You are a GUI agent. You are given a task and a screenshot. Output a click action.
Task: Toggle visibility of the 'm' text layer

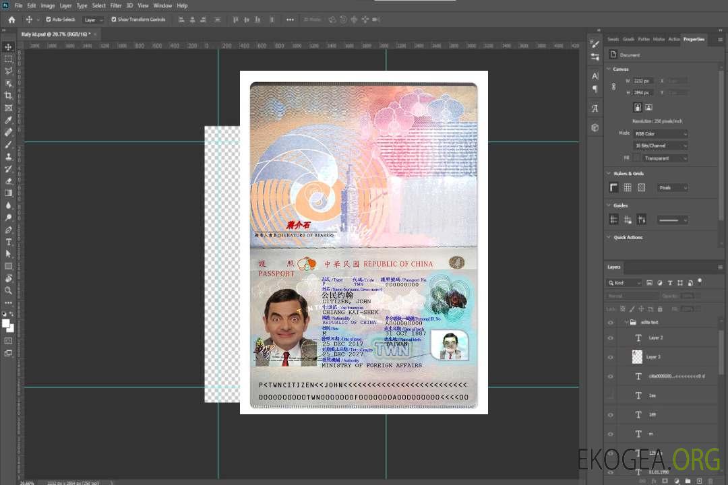coord(611,434)
